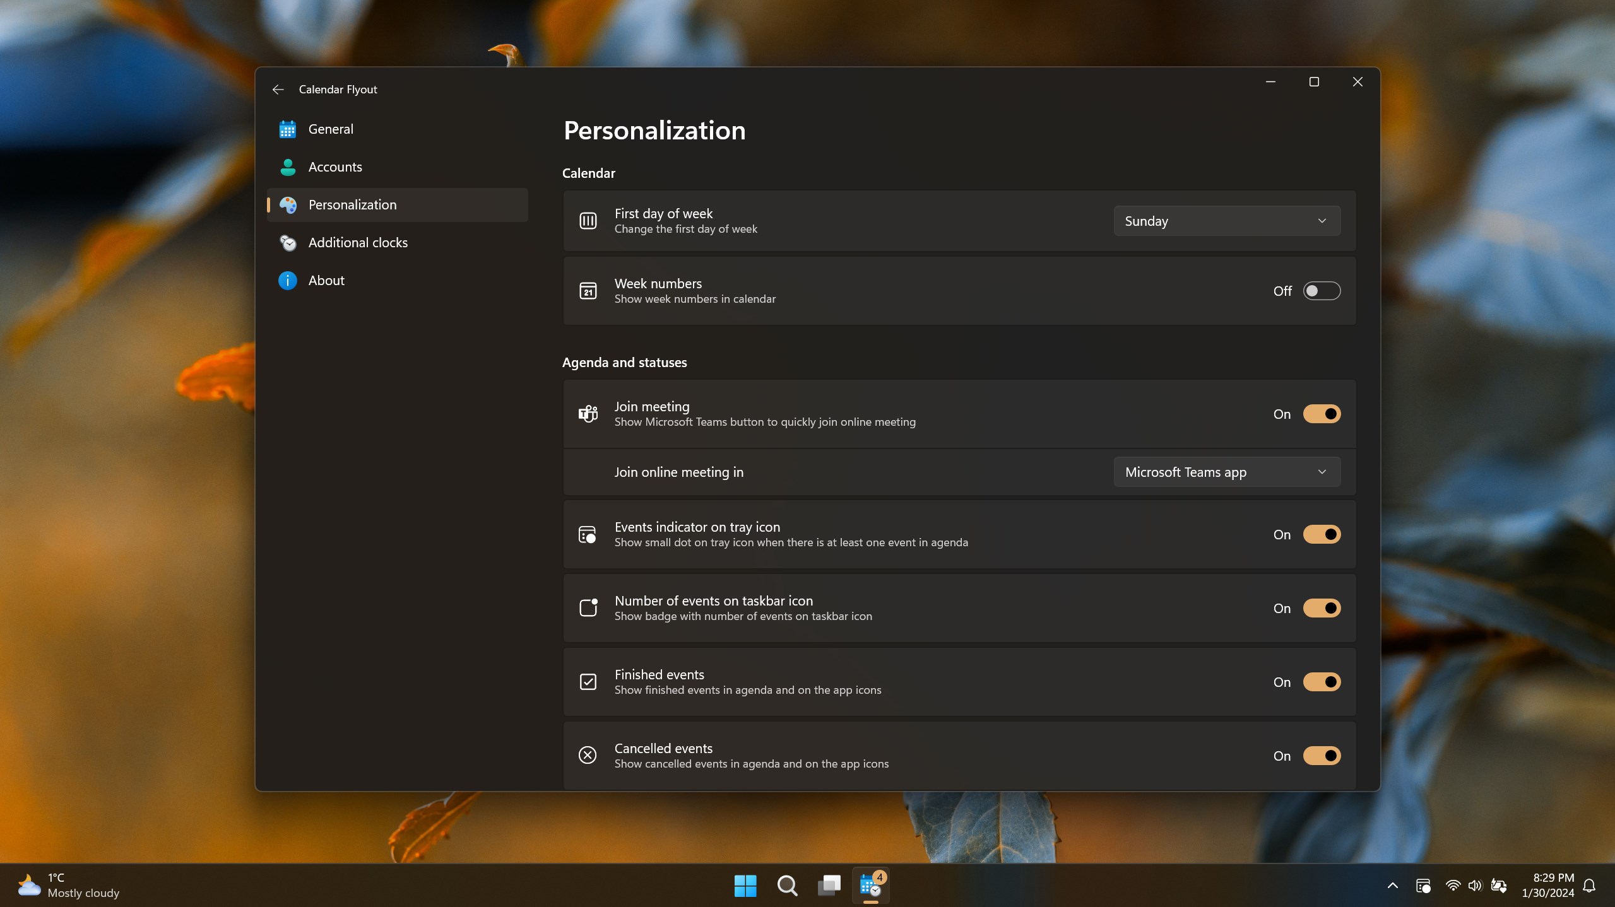This screenshot has width=1615, height=907.
Task: Click the About info icon
Action: tap(287, 280)
